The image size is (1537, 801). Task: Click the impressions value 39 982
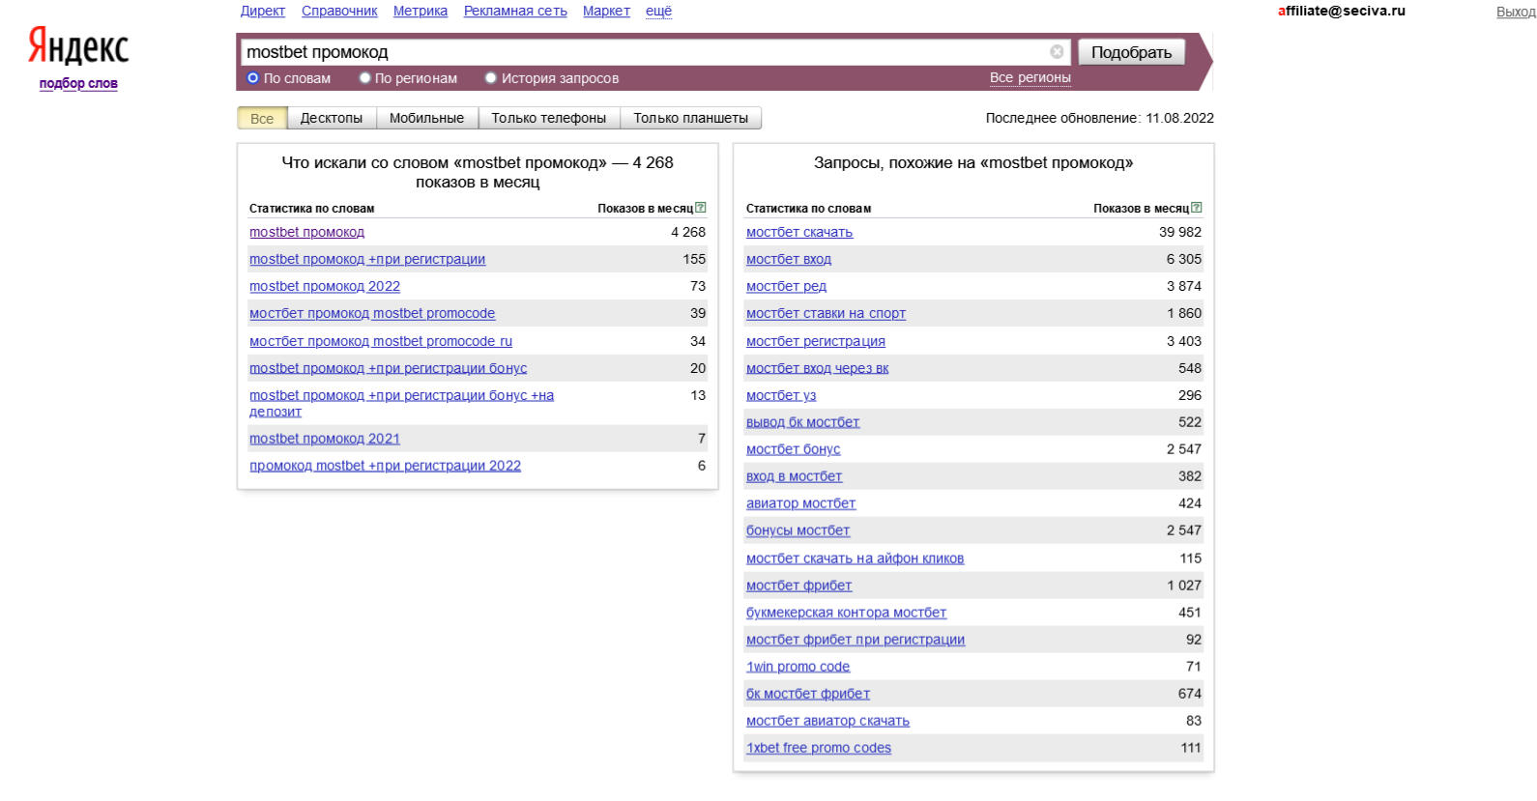1180,232
